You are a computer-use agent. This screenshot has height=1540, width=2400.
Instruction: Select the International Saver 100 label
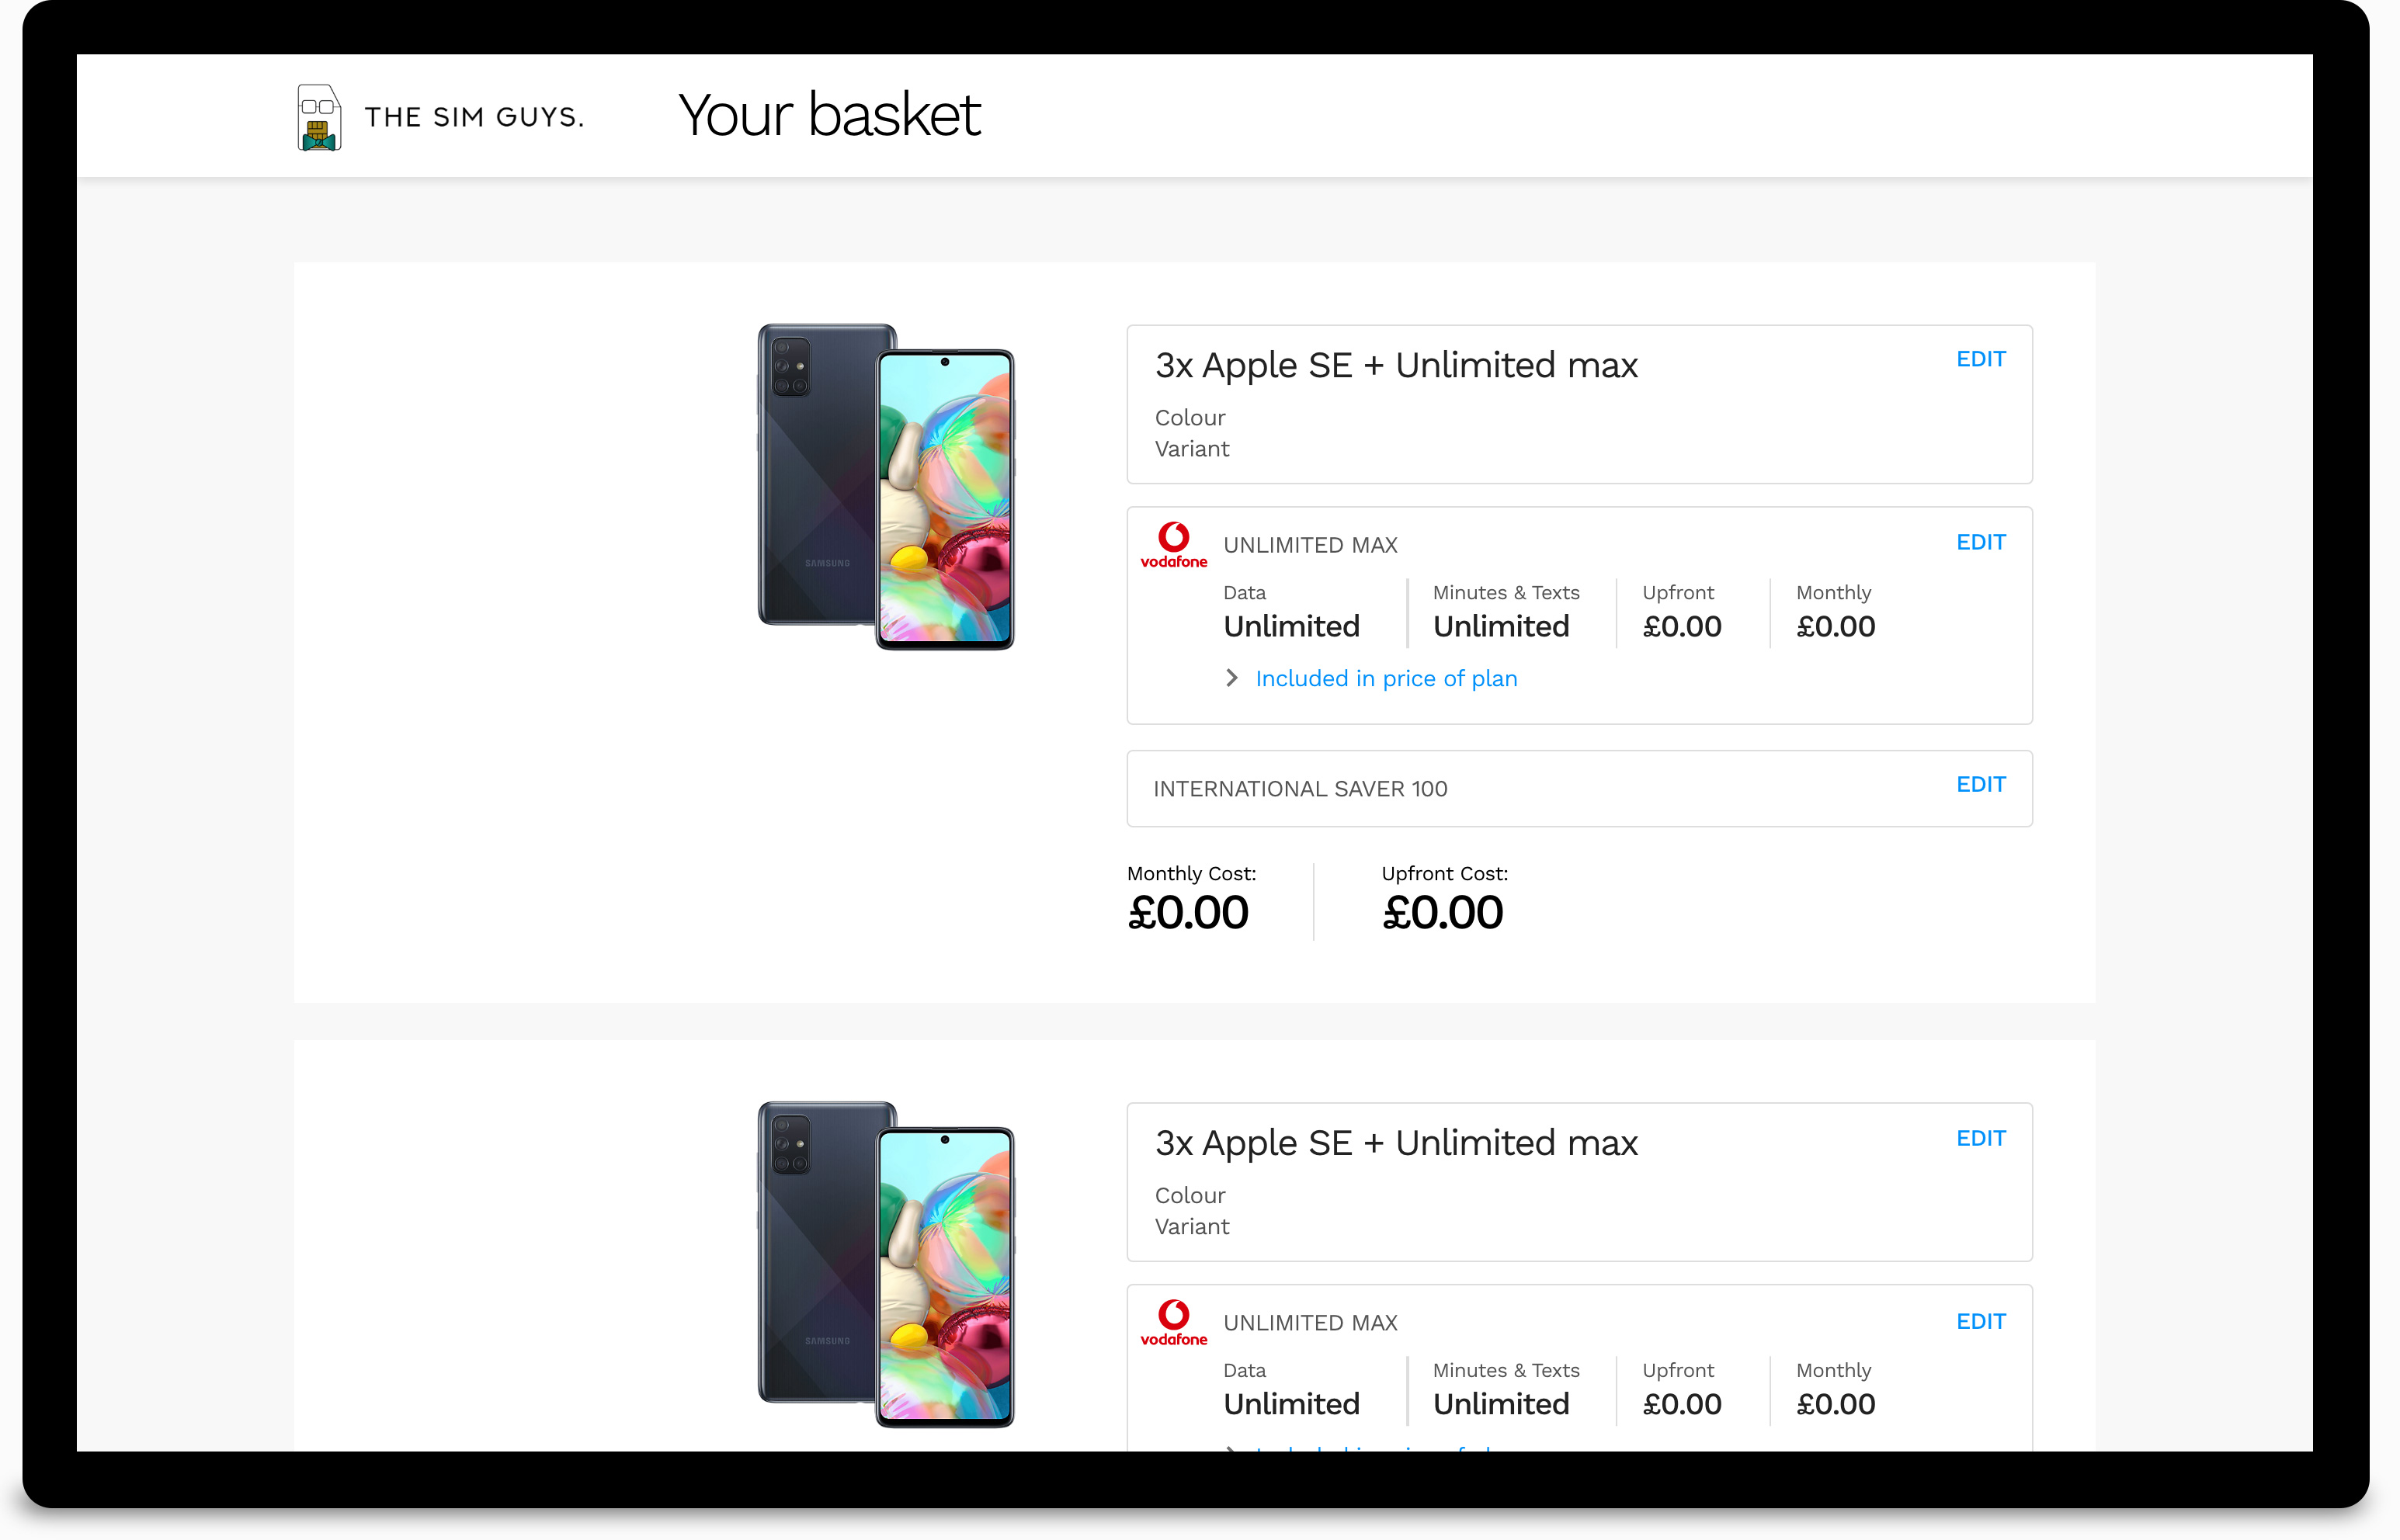[1300, 789]
